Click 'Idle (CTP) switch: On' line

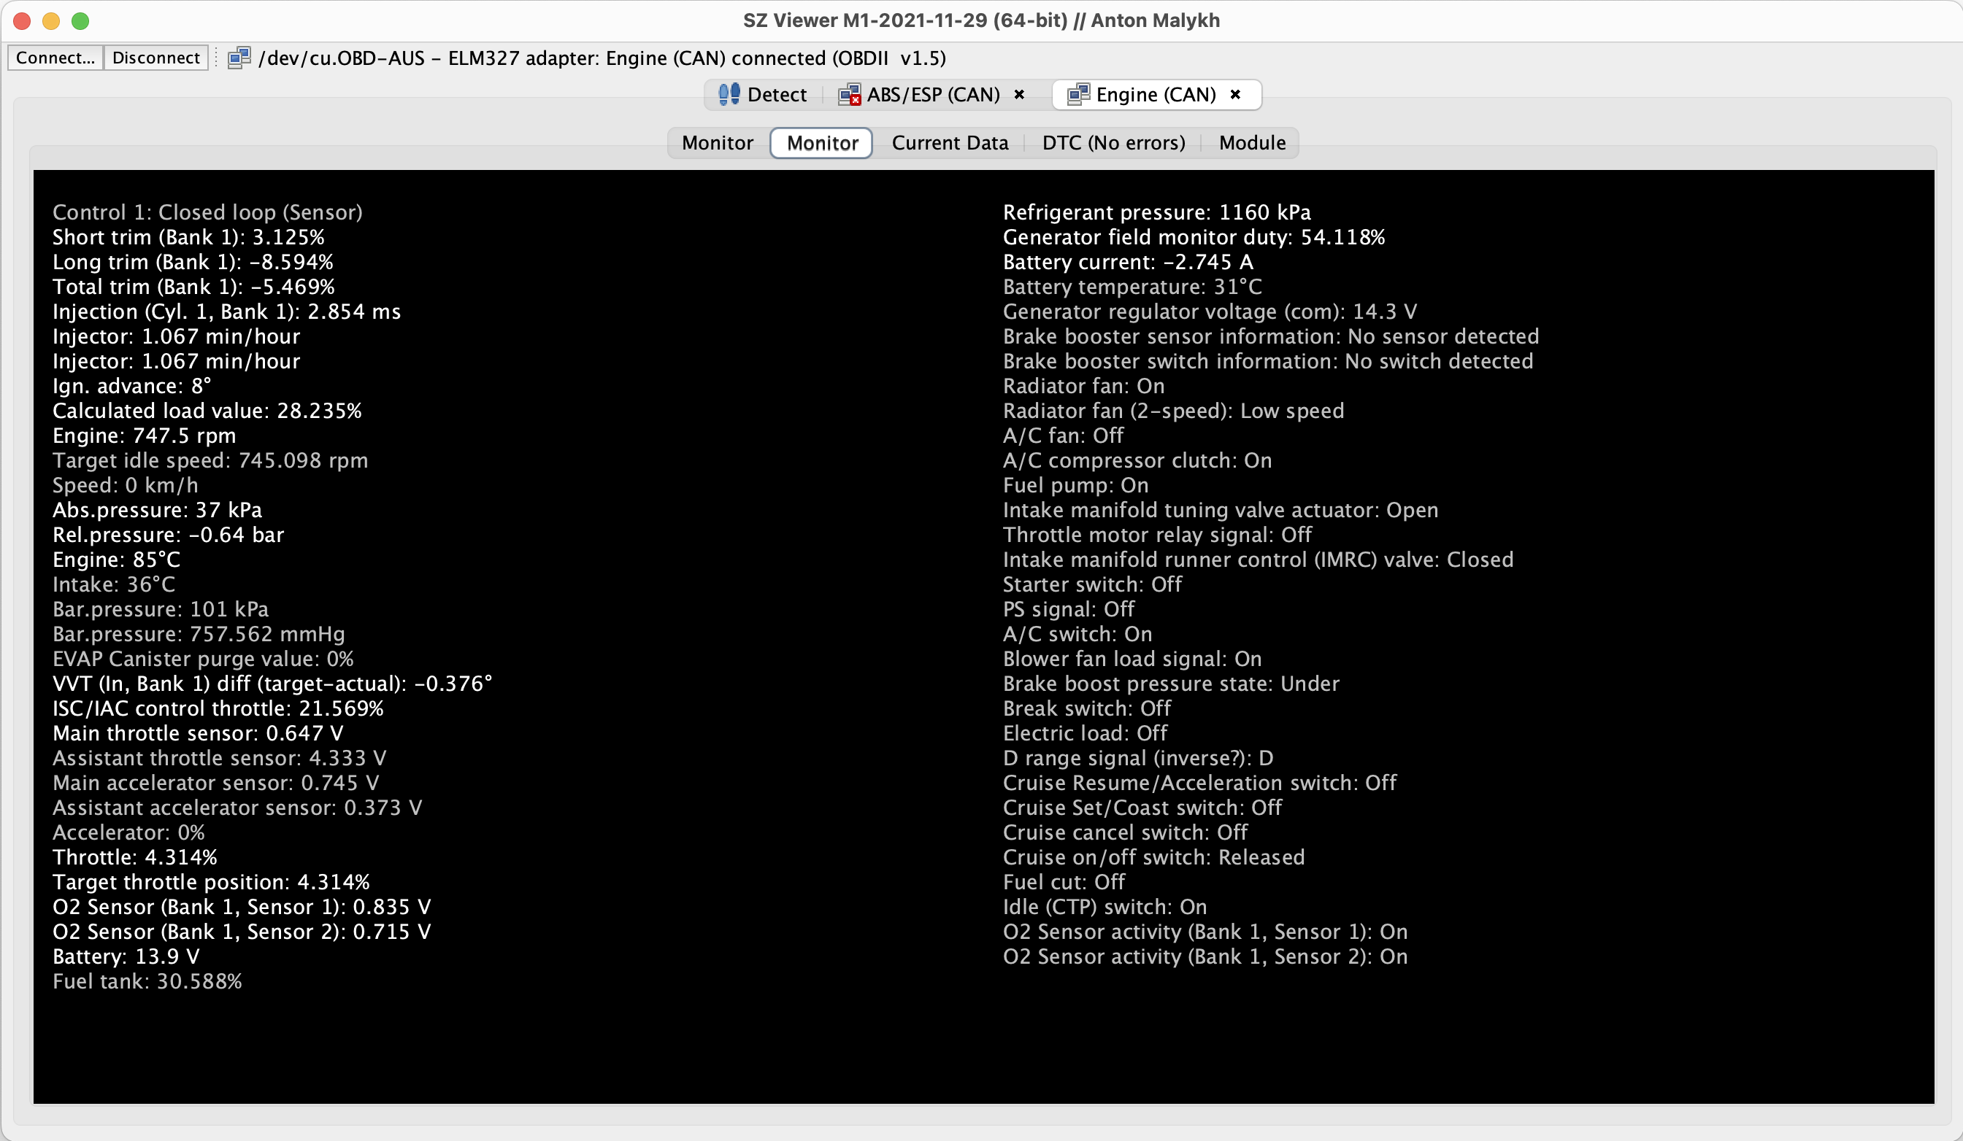pyautogui.click(x=1105, y=908)
